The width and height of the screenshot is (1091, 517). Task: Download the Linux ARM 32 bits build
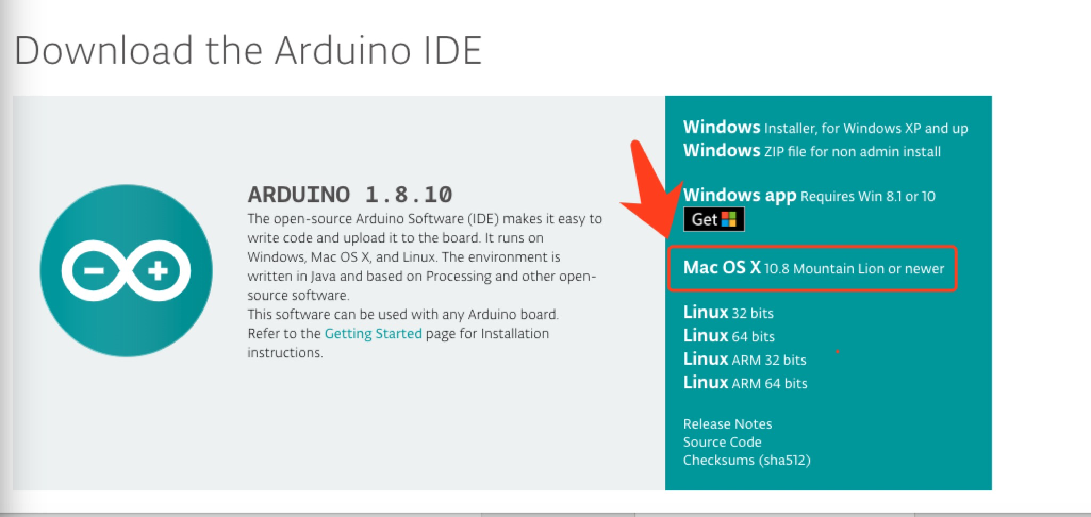point(744,359)
